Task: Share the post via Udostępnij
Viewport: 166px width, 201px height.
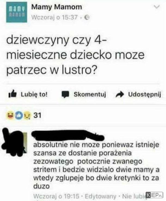Action: pos(138,94)
